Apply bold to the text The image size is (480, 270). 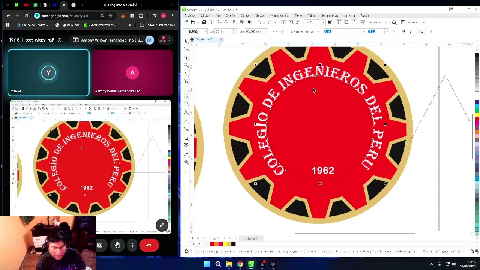point(403,32)
